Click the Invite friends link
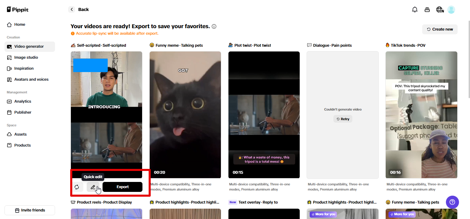This screenshot has height=219, width=470. click(30, 210)
